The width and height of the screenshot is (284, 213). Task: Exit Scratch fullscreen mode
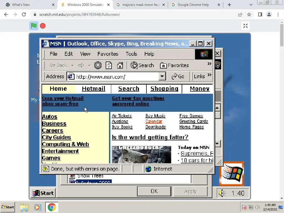point(245,26)
